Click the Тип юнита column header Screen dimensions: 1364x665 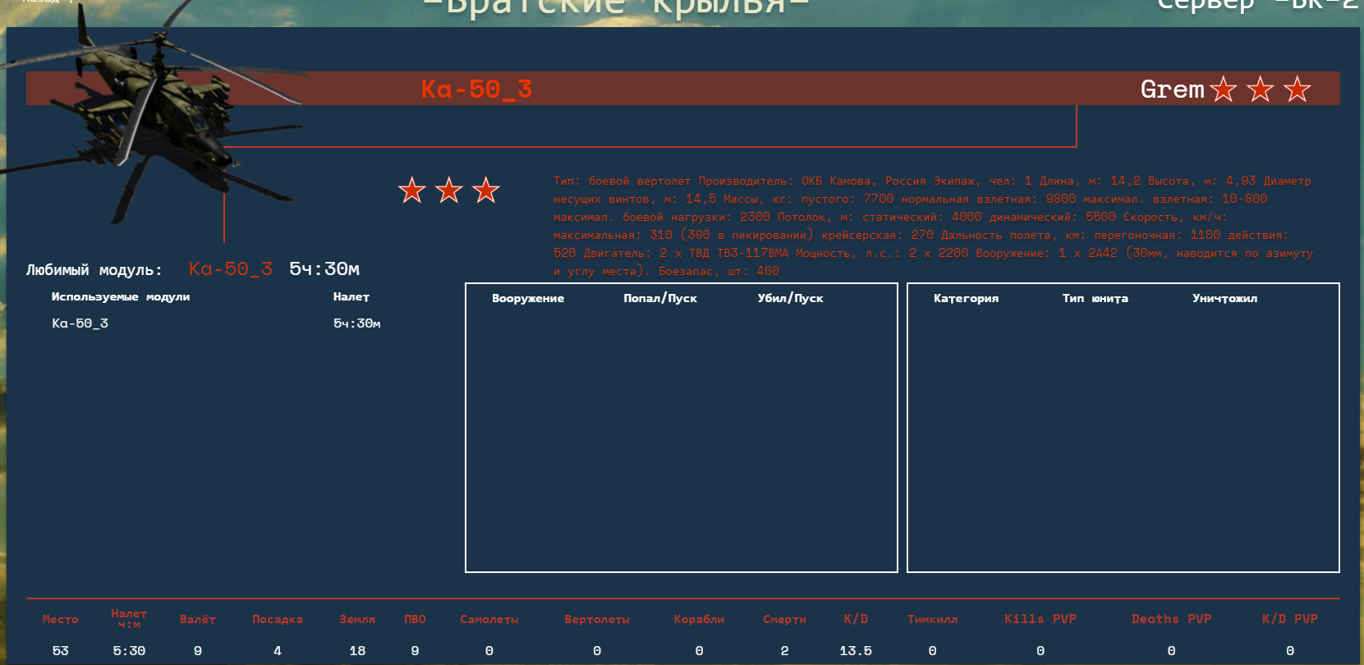pyautogui.click(x=1095, y=299)
